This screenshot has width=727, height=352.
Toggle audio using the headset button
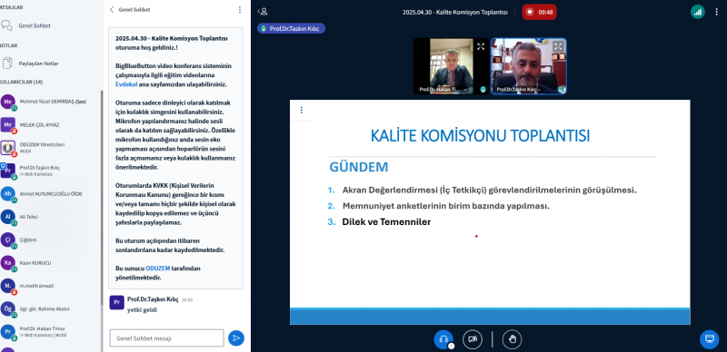point(443,339)
